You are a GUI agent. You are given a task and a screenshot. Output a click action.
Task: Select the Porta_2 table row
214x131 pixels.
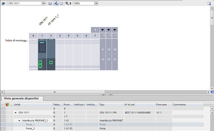click(x=102, y=128)
